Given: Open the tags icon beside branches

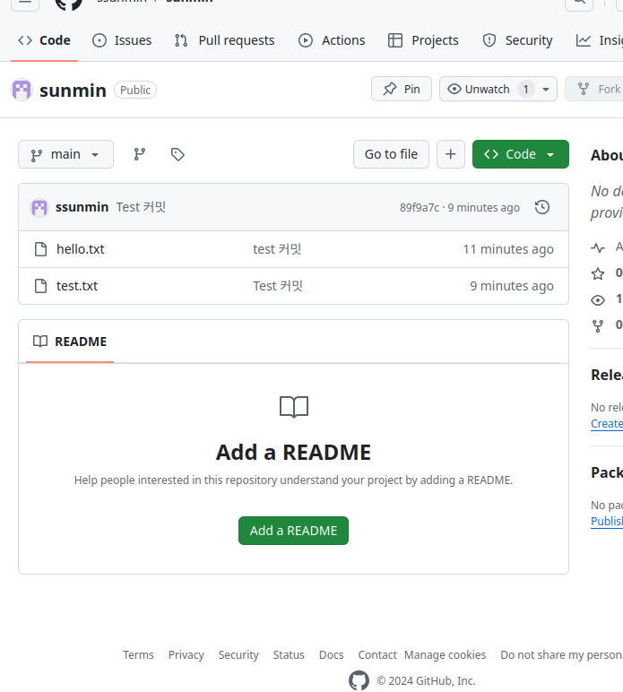Looking at the screenshot, I should [x=177, y=154].
